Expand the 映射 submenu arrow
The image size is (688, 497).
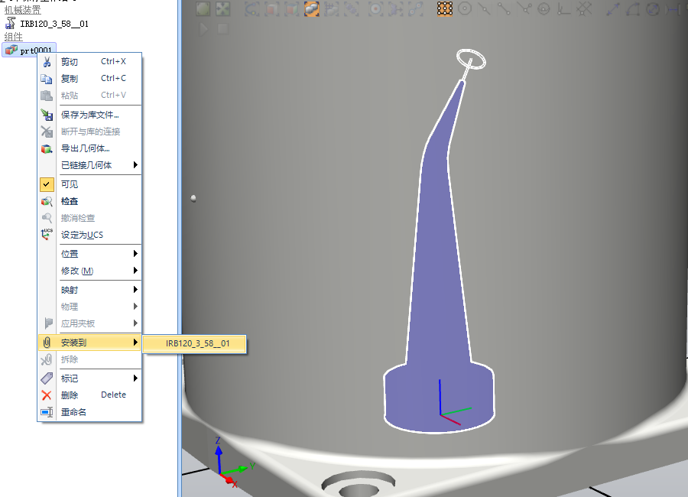click(135, 290)
